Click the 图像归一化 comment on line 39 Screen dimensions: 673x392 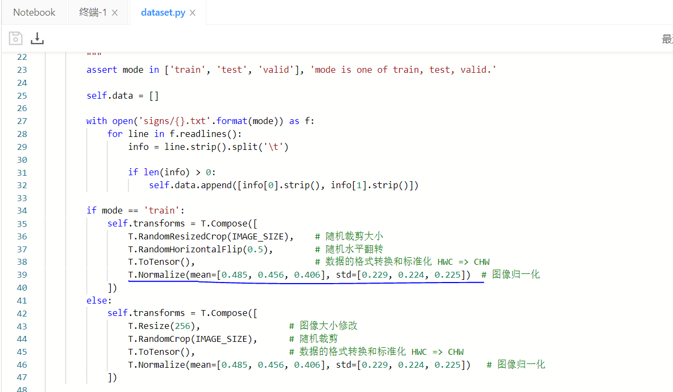(x=510, y=274)
